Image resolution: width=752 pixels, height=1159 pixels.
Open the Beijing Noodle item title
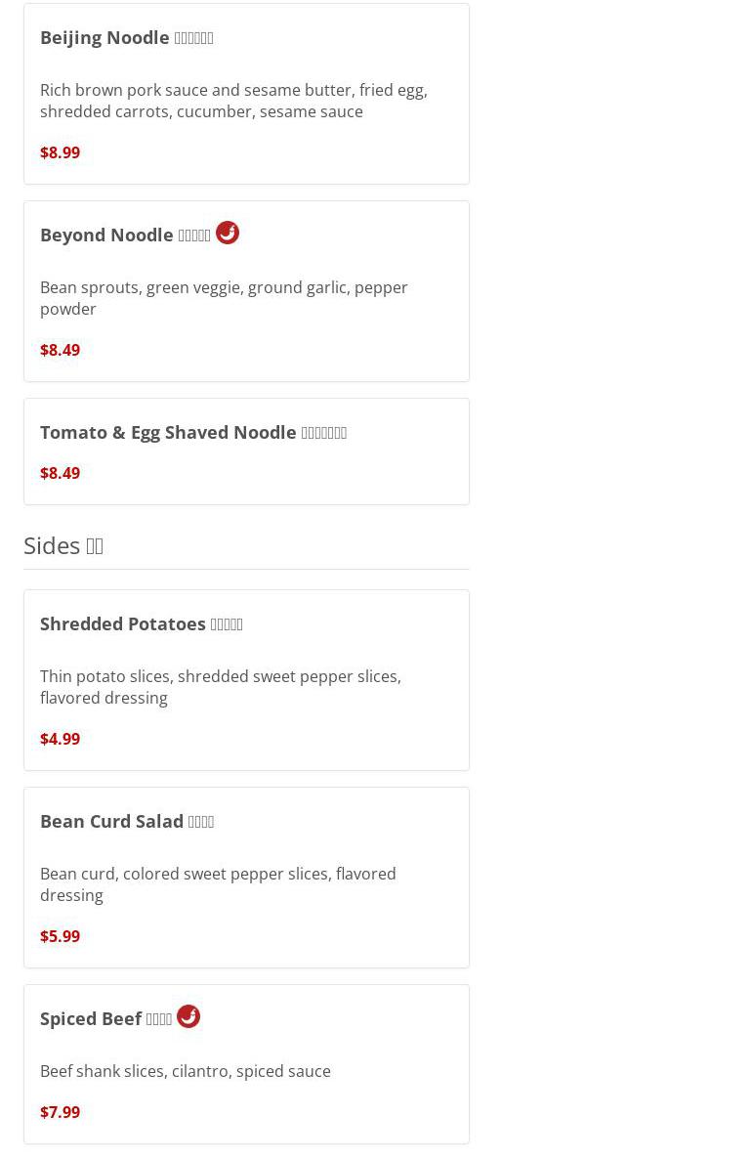[126, 38]
